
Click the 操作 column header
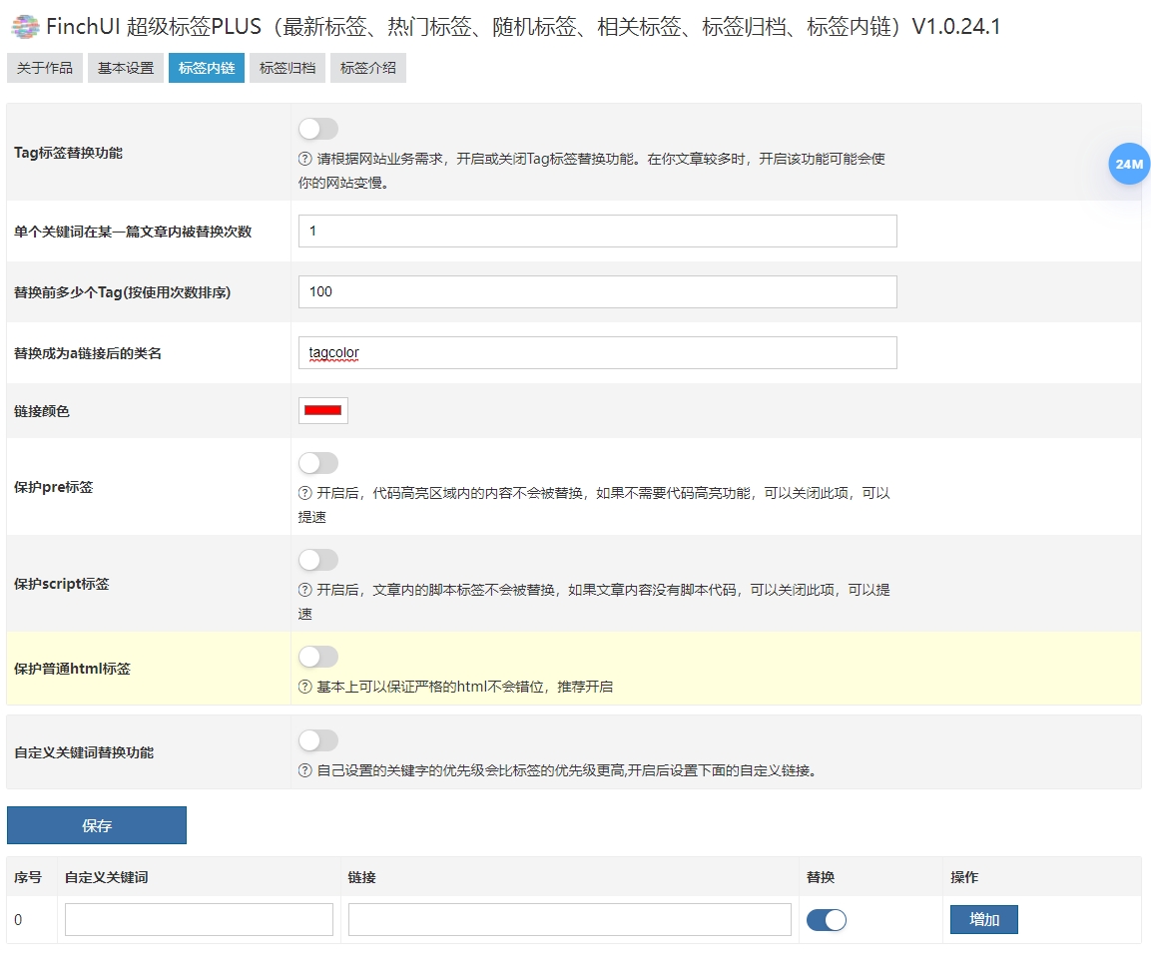click(x=964, y=877)
